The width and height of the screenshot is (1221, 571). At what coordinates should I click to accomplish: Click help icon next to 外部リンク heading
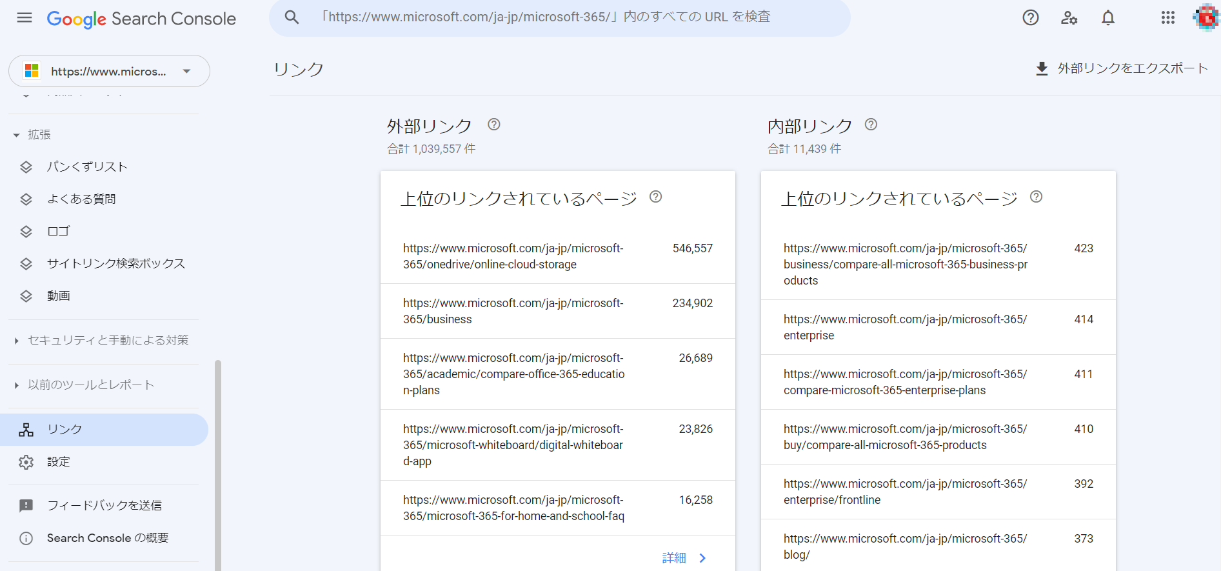point(494,125)
